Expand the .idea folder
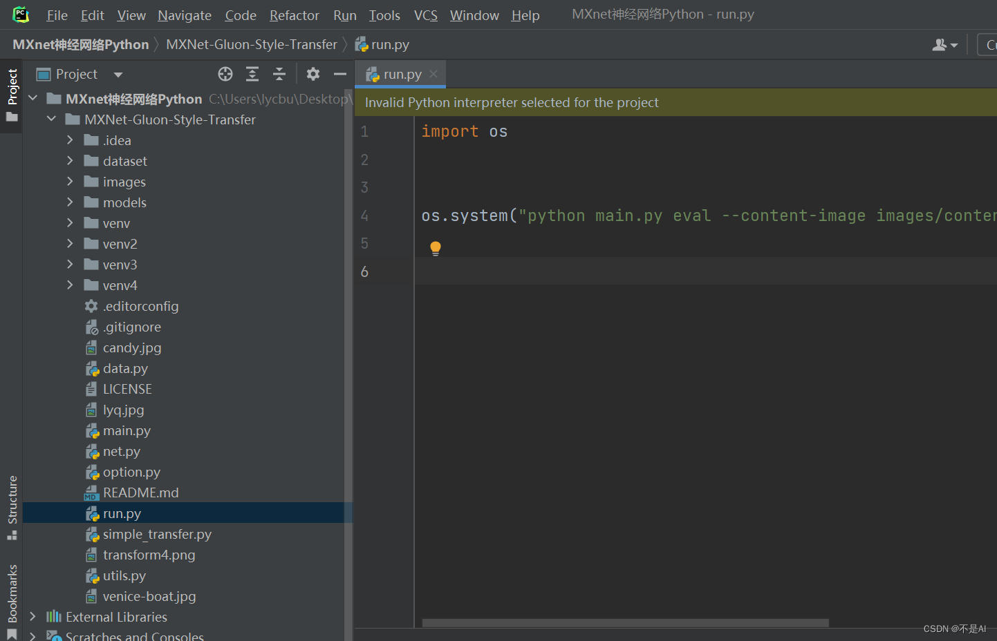The height and width of the screenshot is (641, 997). point(70,140)
